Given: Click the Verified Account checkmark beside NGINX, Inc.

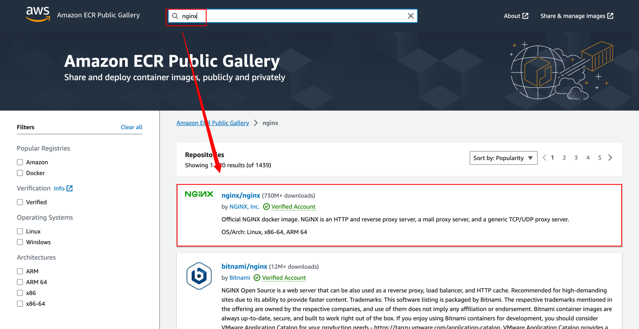Looking at the screenshot, I should (x=266, y=207).
